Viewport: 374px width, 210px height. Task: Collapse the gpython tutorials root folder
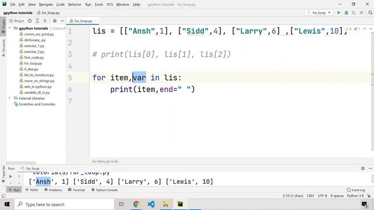10,28
